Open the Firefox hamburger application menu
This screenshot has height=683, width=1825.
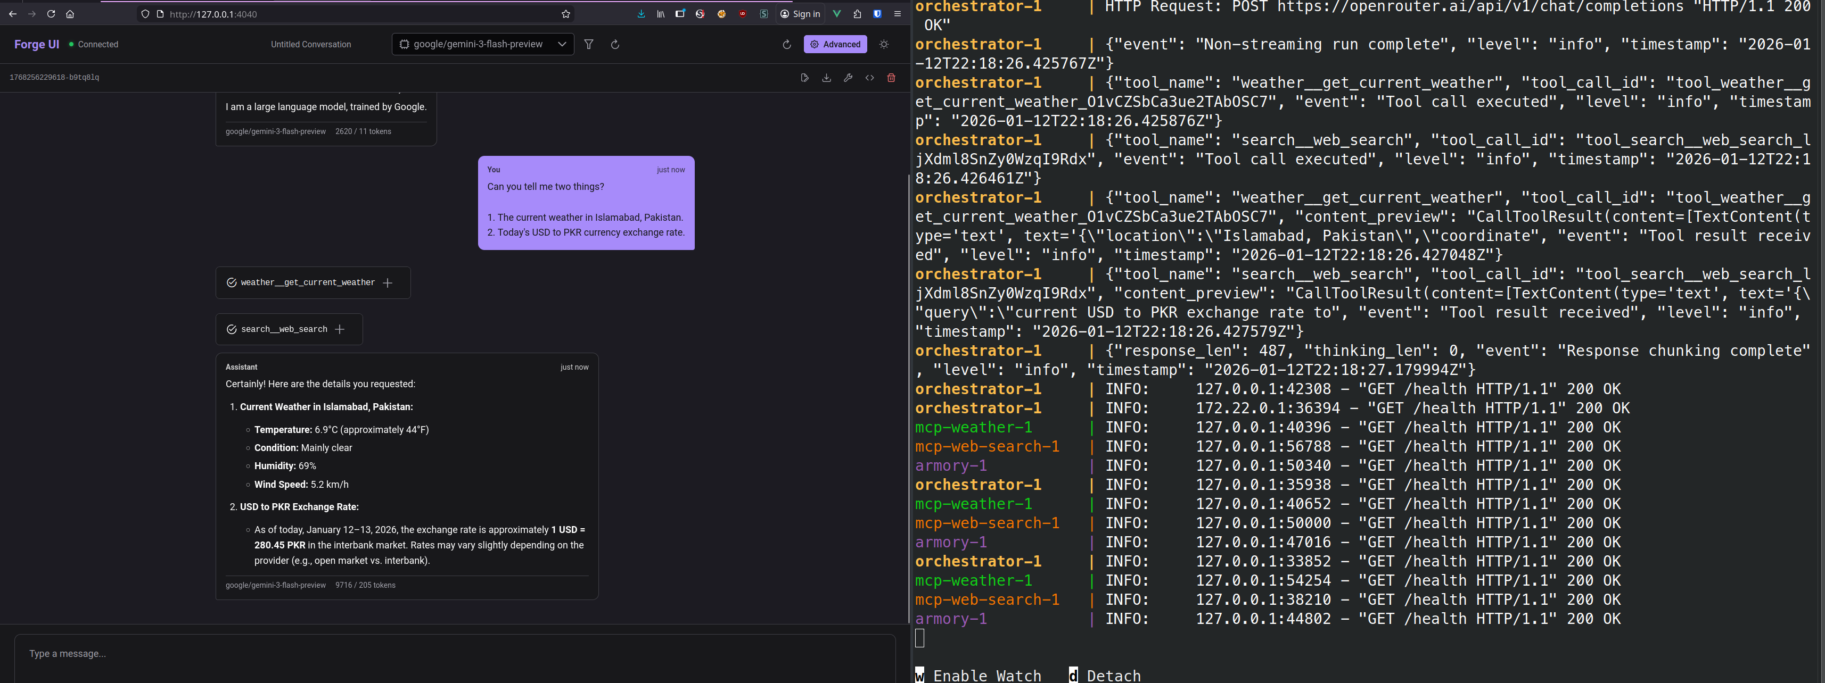(897, 14)
